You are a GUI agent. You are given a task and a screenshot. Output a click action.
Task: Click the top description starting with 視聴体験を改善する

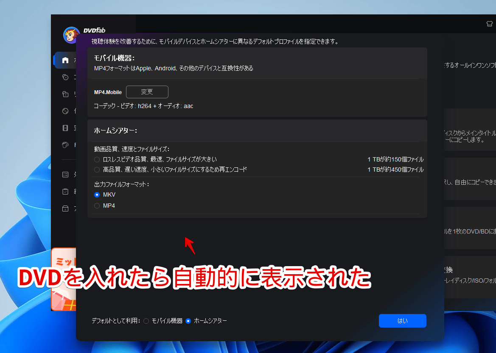pyautogui.click(x=215, y=42)
